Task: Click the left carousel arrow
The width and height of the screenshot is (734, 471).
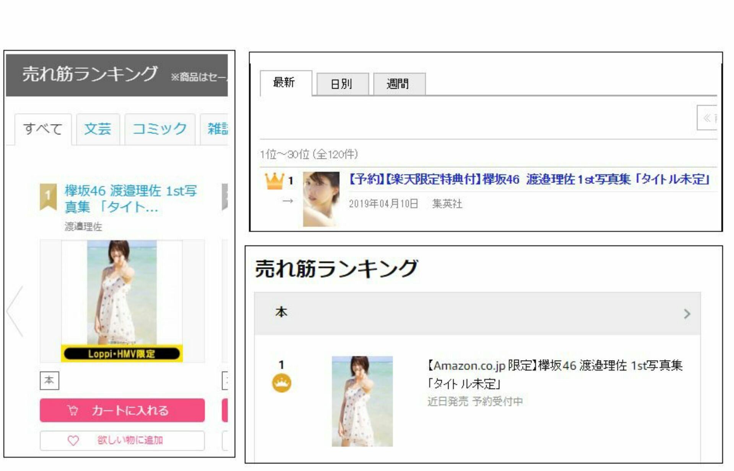Action: click(x=15, y=311)
